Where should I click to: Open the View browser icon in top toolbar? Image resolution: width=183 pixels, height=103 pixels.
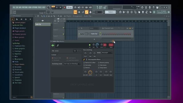[x=135, y=12]
